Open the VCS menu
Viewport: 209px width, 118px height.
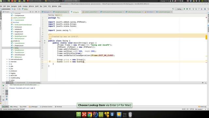49,6
